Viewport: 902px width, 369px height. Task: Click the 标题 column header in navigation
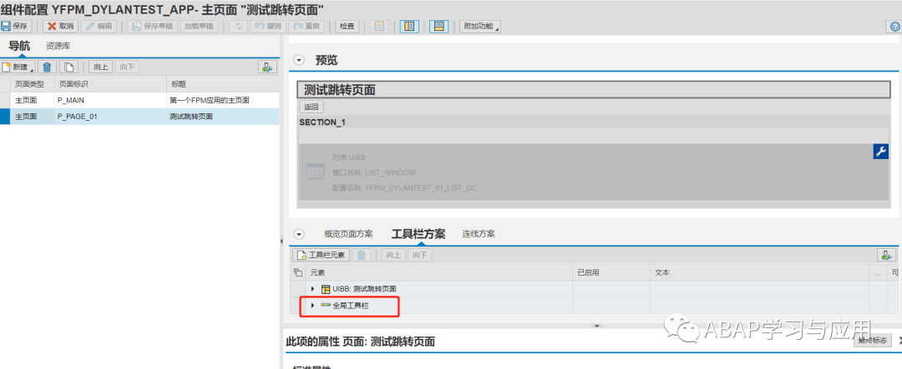pyautogui.click(x=223, y=84)
